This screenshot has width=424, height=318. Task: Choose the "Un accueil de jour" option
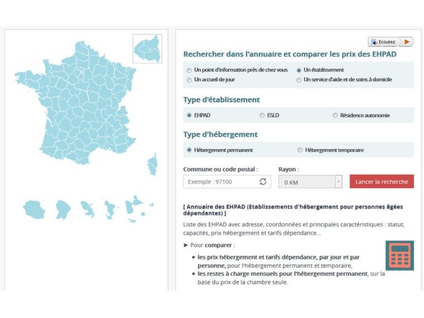[x=189, y=80]
